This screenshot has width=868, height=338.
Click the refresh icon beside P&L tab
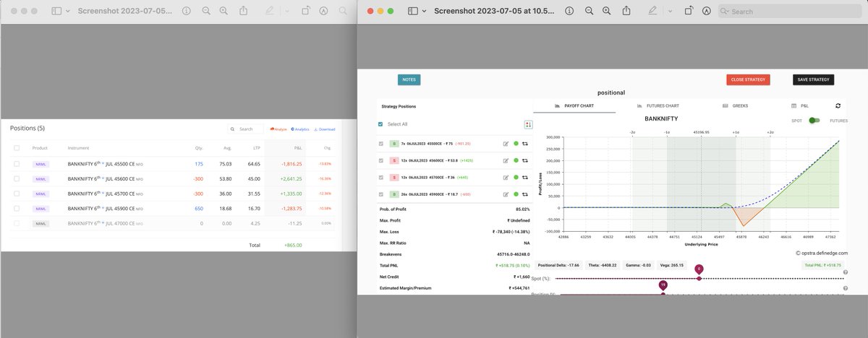838,105
